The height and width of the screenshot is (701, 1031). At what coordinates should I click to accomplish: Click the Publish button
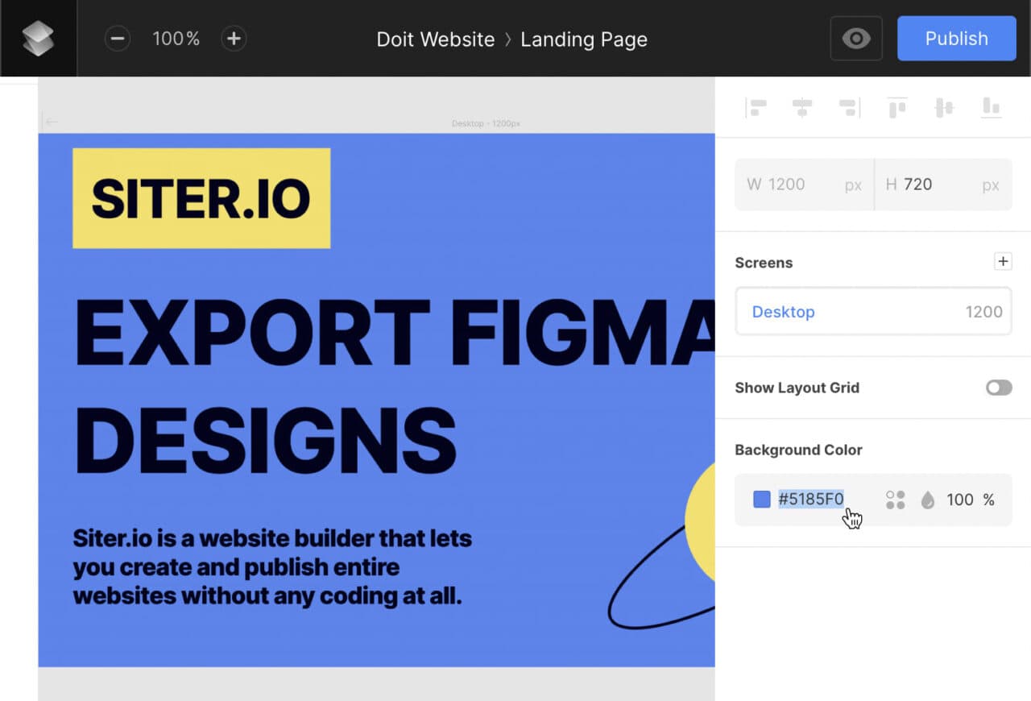click(956, 38)
